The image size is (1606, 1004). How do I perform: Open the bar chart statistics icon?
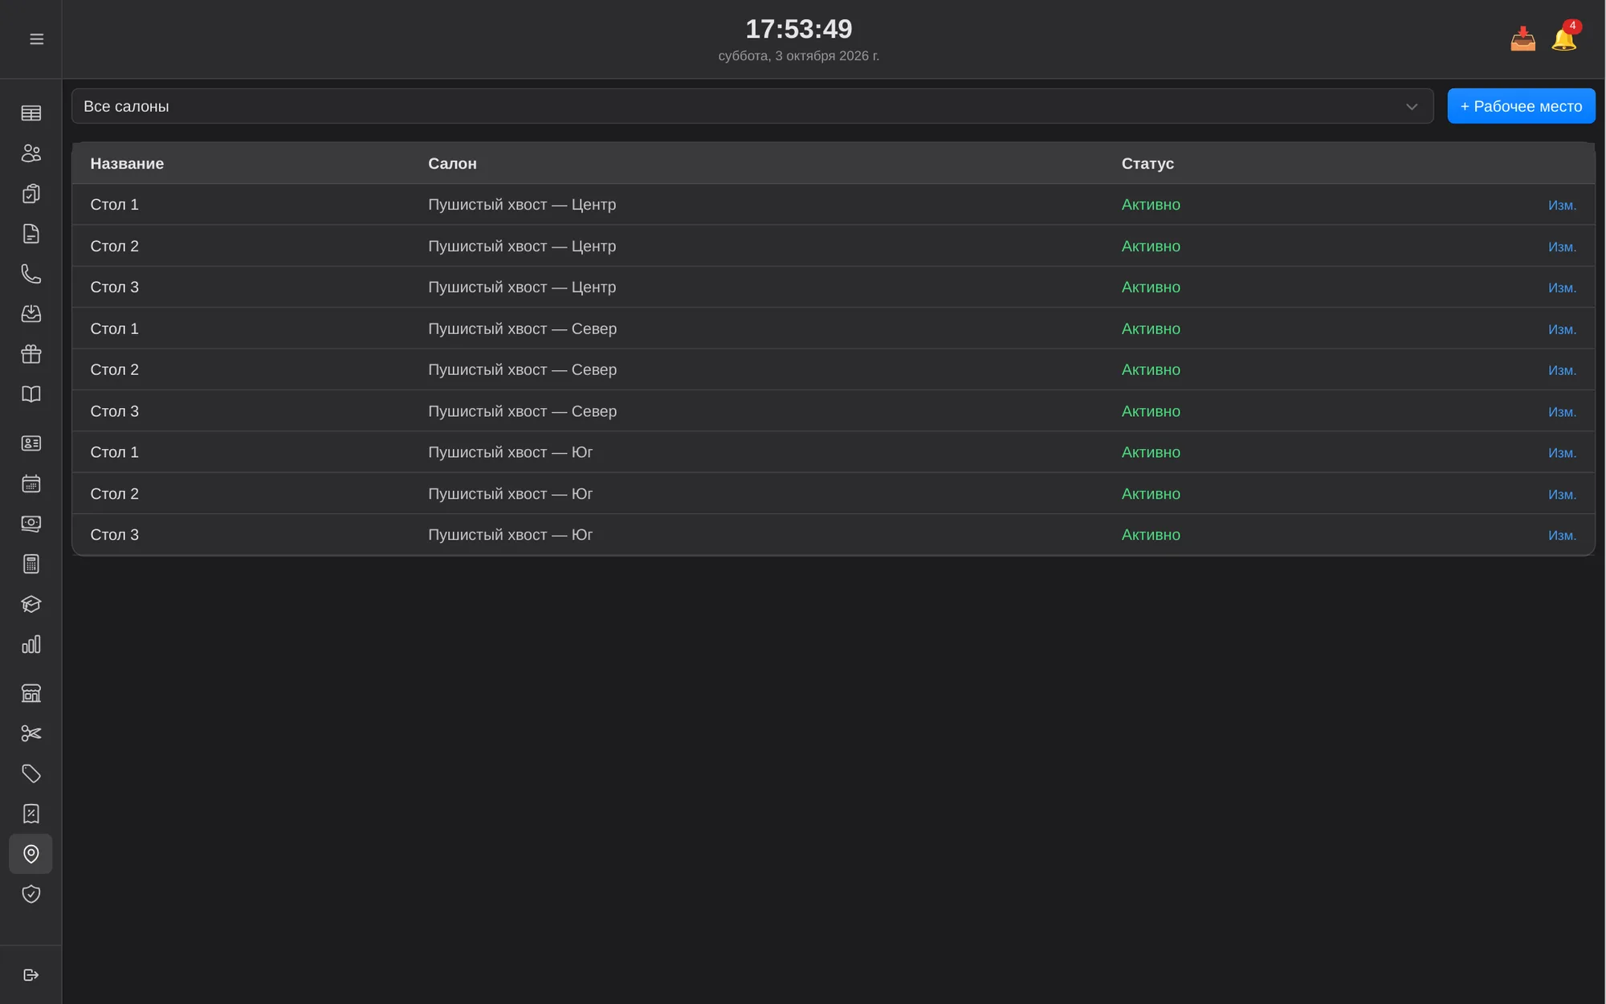click(31, 645)
